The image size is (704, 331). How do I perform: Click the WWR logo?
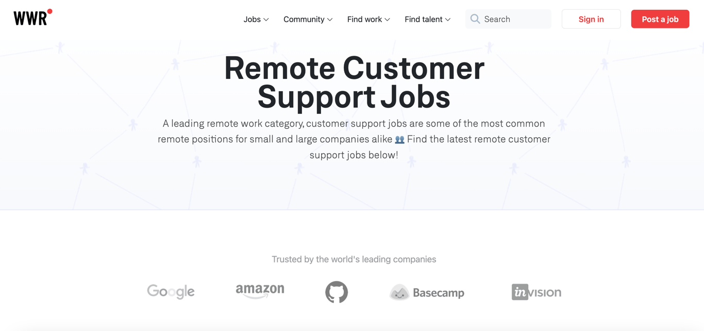coord(29,17)
